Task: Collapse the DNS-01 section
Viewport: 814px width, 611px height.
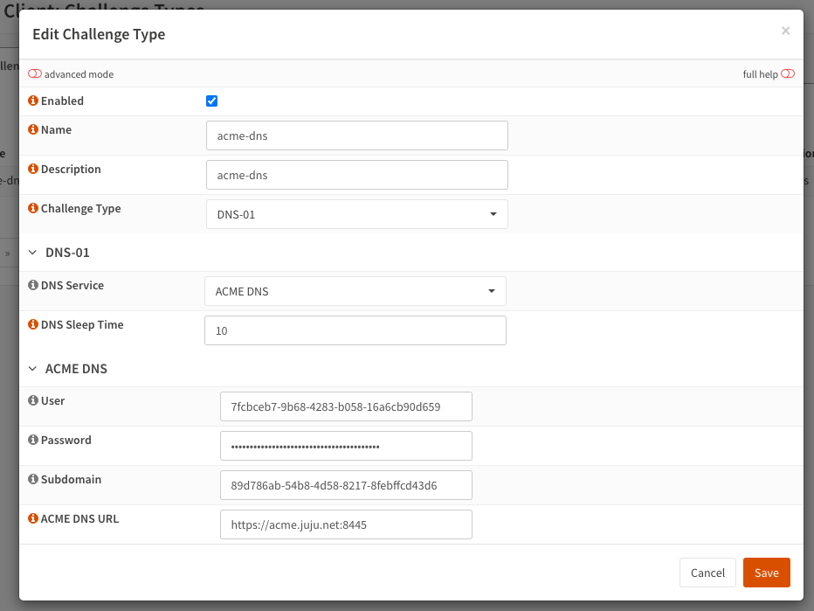Action: [x=32, y=253]
